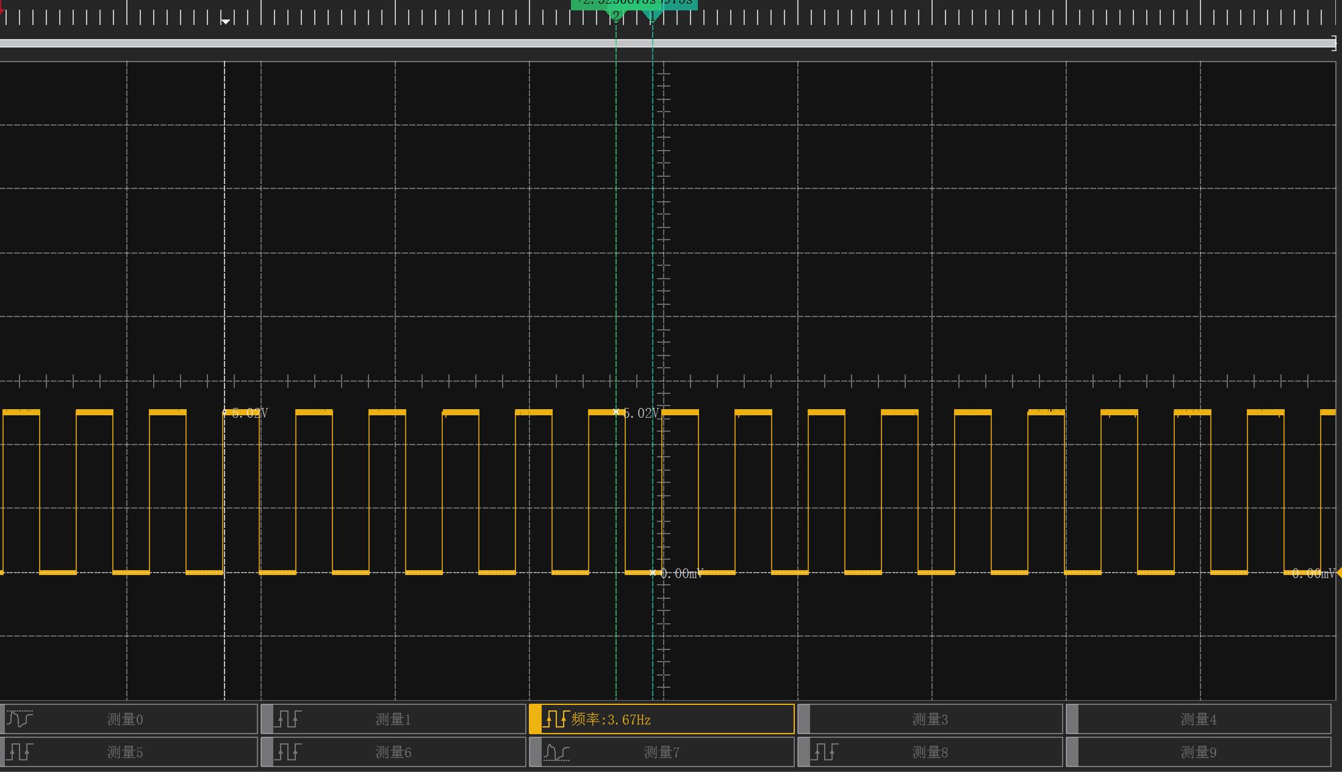Click the rise-time waveform icon in 测量7
This screenshot has width=1342, height=772.
click(556, 752)
